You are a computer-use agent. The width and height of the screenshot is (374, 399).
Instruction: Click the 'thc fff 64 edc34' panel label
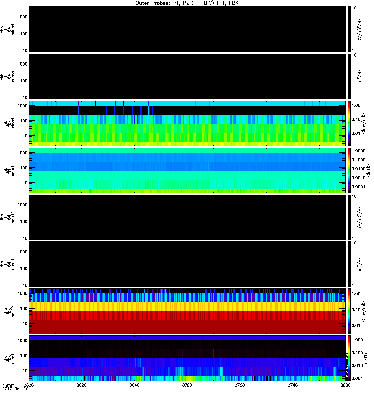7,217
